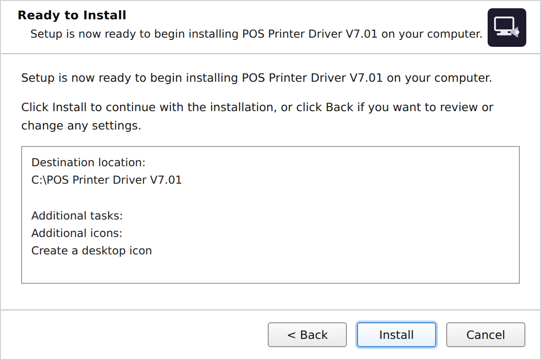Select the 'C:\POS Printer Driver V7.01' path text
541x360 pixels.
106,180
